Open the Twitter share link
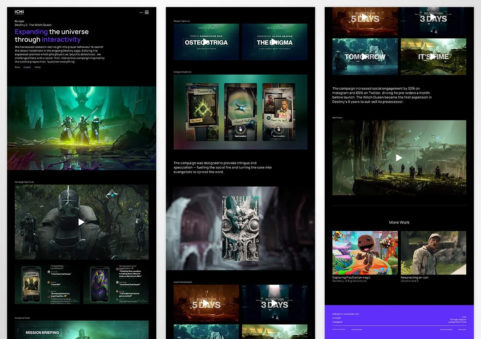Viewport: 481px width, 339px height. [37, 67]
